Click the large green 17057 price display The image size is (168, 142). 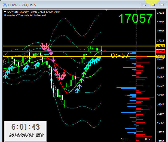[x=136, y=18]
